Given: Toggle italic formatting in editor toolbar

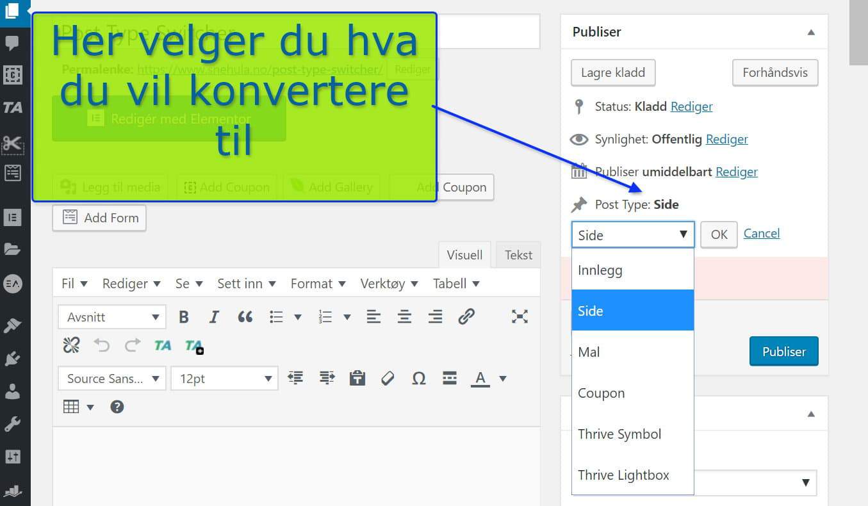Looking at the screenshot, I should pyautogui.click(x=214, y=316).
